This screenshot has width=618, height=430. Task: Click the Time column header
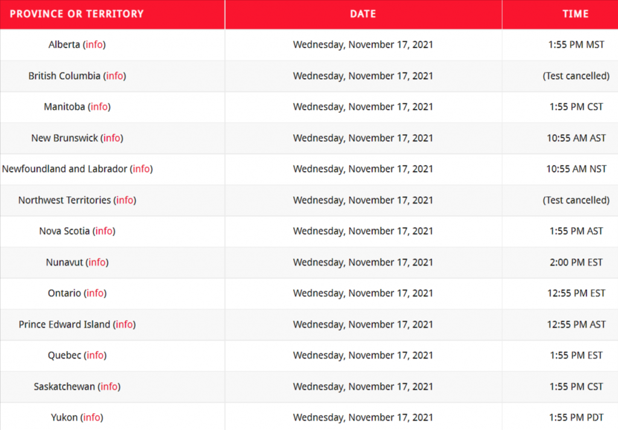click(575, 14)
